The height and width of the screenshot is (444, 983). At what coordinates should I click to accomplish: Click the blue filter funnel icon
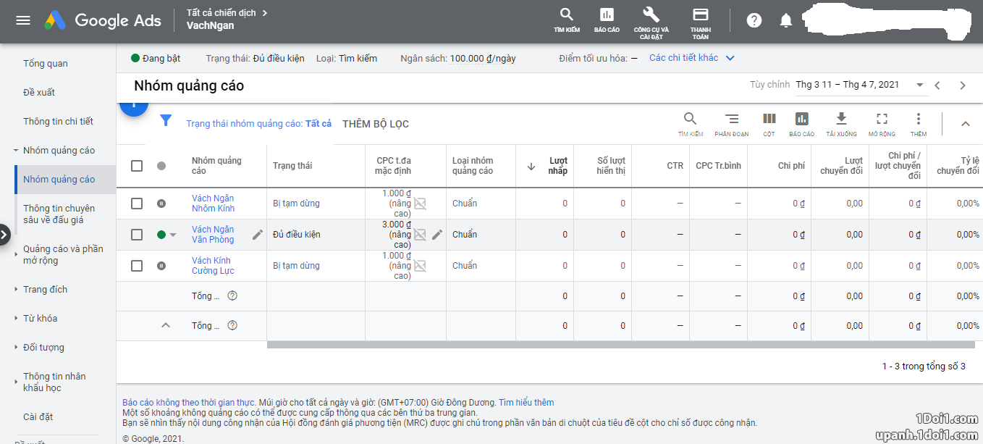[x=166, y=120]
